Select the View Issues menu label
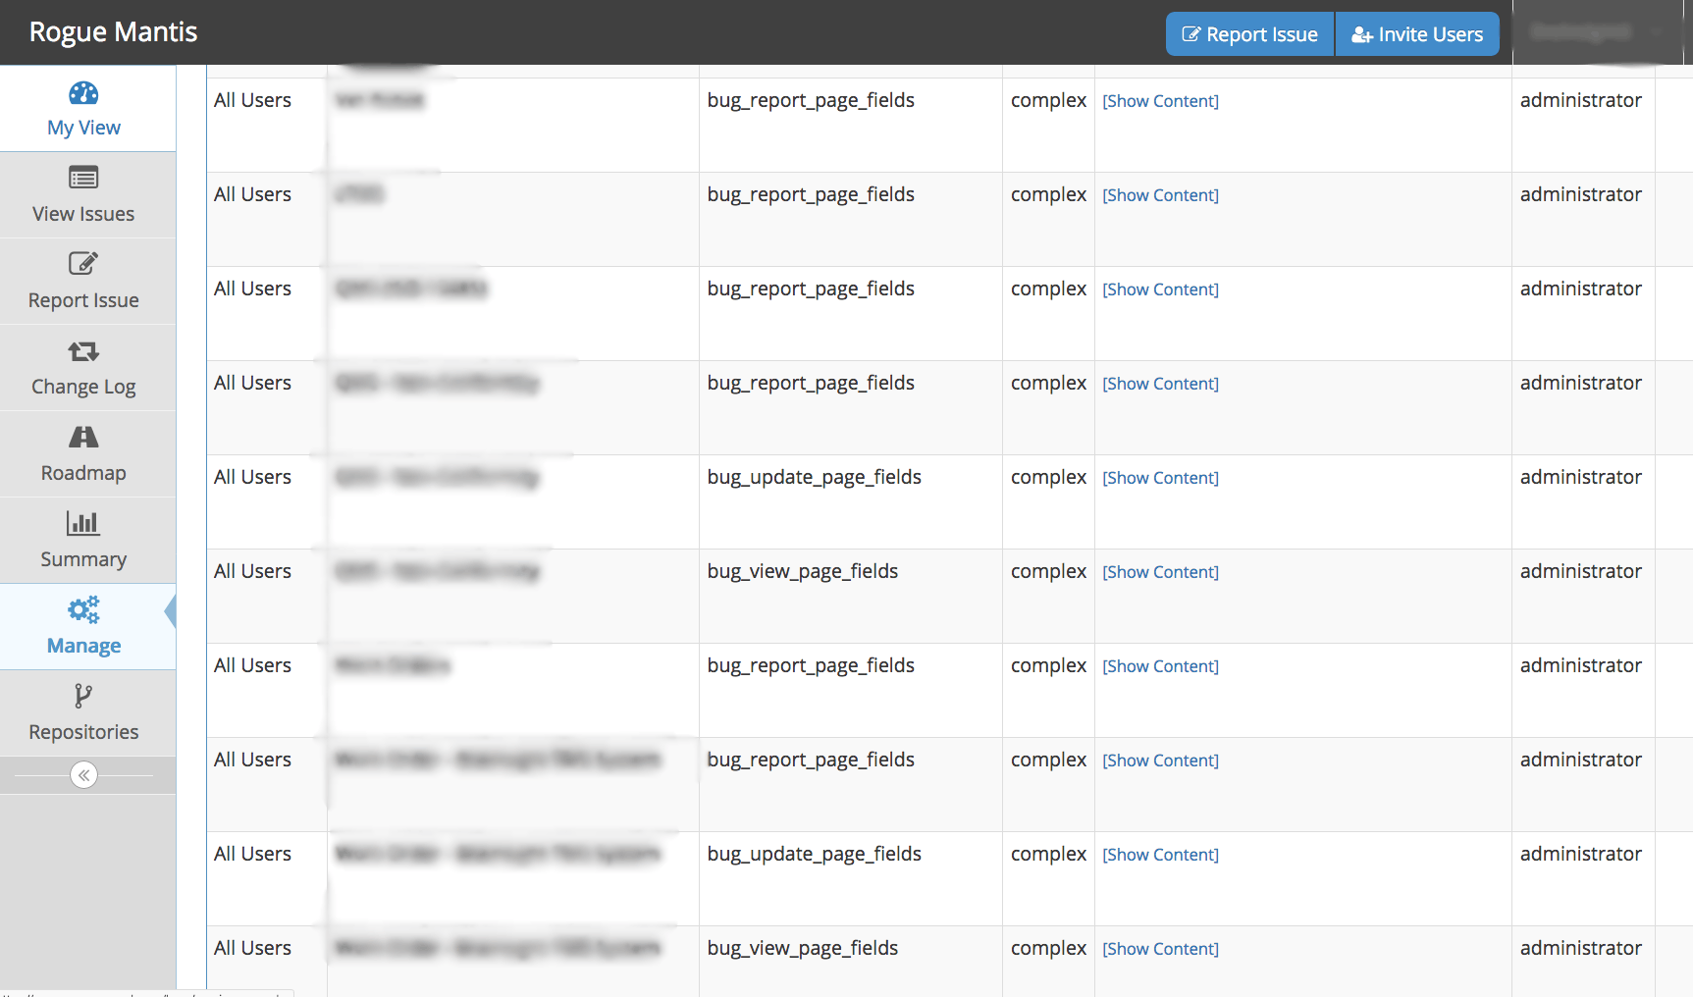The width and height of the screenshot is (1693, 997). 83,214
